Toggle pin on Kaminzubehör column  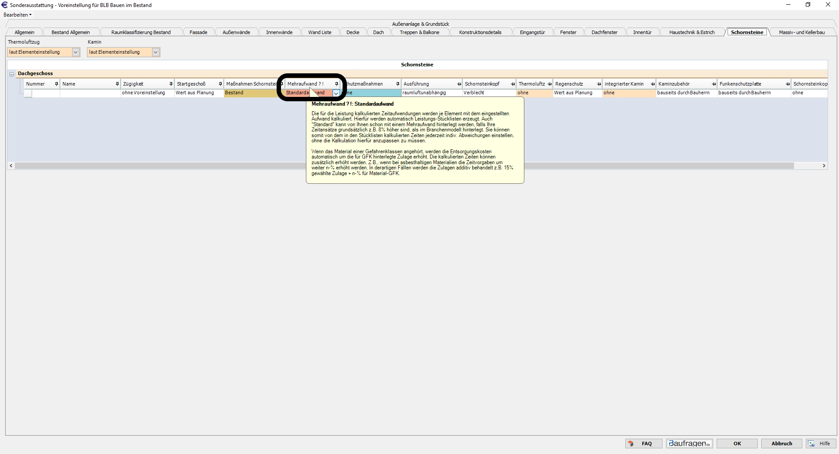click(714, 84)
